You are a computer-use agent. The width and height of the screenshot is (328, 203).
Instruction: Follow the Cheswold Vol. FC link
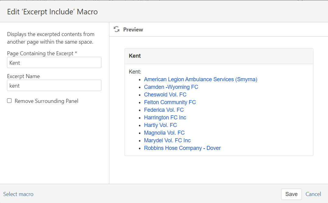pos(165,95)
